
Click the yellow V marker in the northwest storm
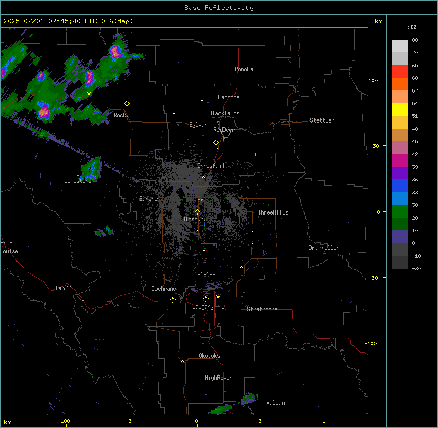point(89,94)
